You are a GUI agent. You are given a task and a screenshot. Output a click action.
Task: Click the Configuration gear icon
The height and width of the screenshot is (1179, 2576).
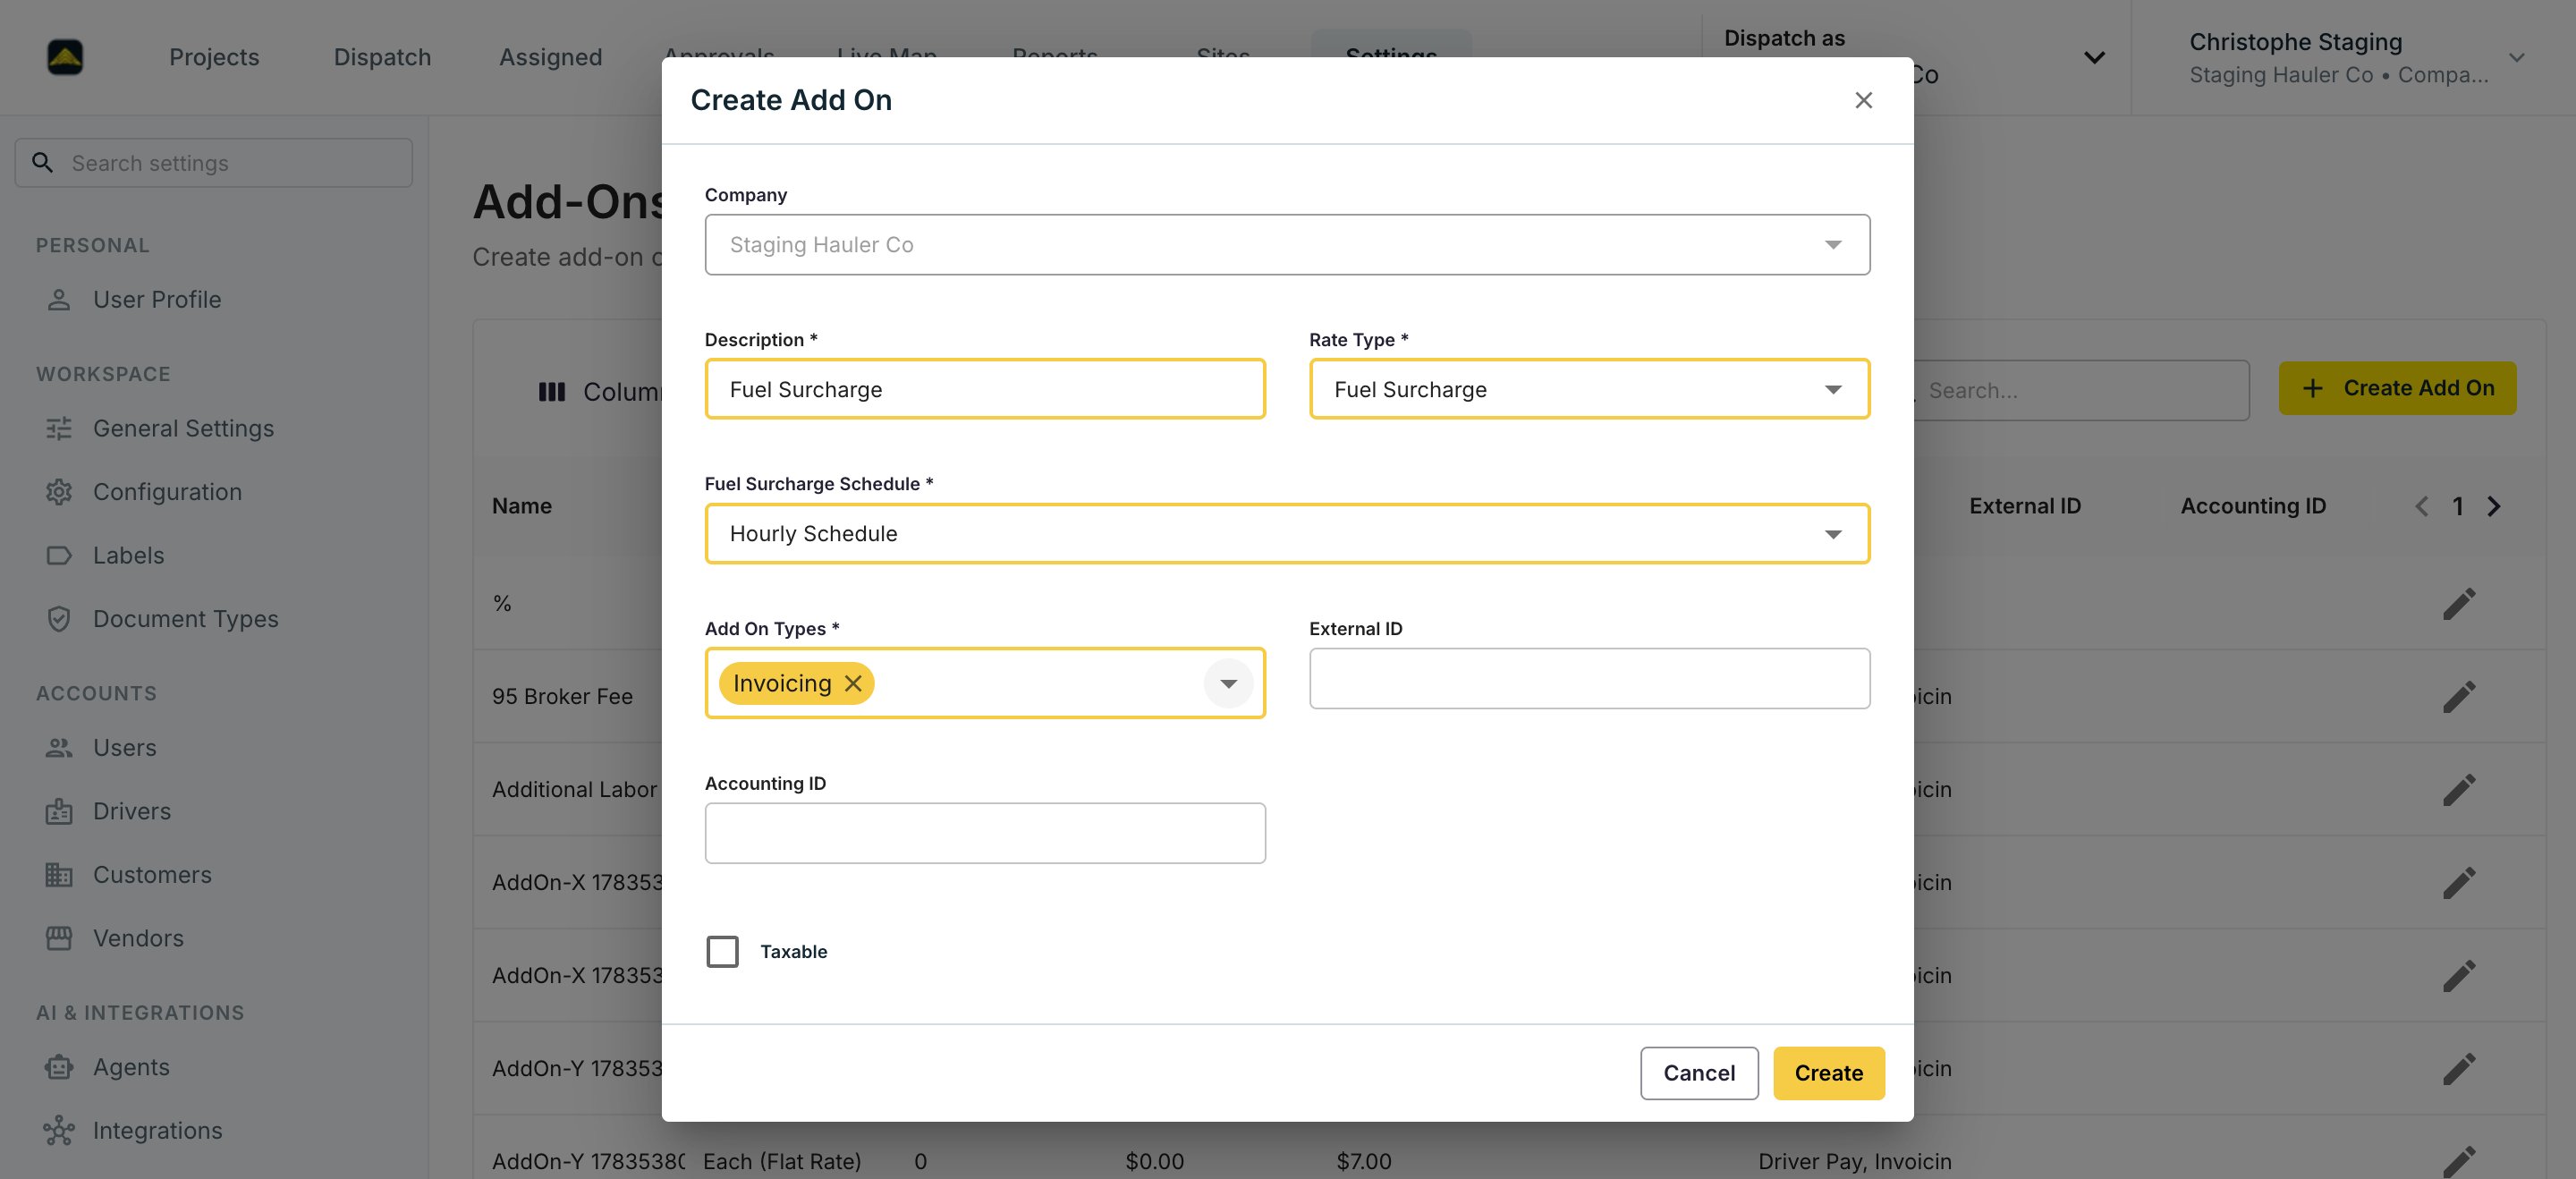coord(59,492)
